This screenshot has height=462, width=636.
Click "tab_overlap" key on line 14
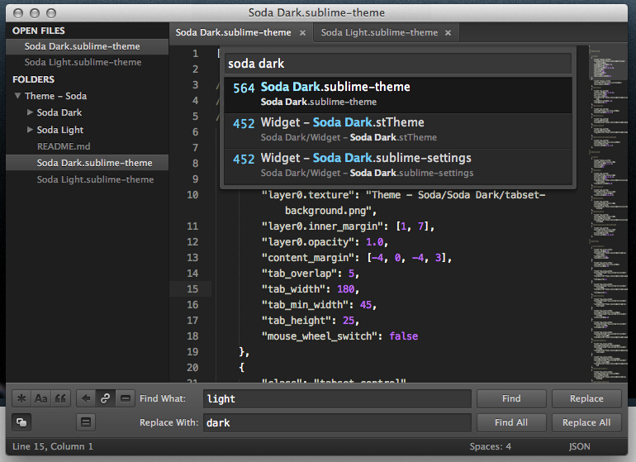click(x=300, y=274)
